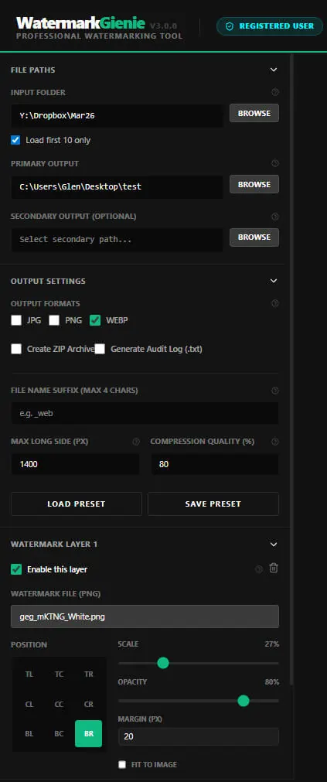
Task: Browse for the secondary output folder
Action: click(x=254, y=237)
